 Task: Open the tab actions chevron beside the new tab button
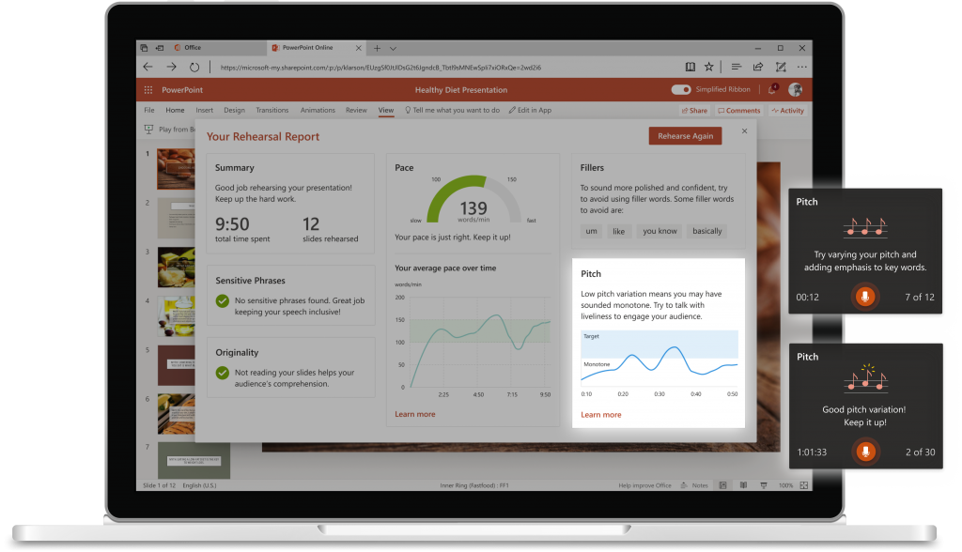pos(393,48)
